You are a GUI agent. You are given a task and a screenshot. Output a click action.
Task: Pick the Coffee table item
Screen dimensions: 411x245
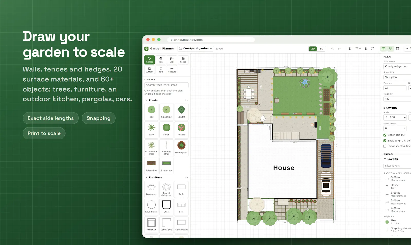(181, 225)
